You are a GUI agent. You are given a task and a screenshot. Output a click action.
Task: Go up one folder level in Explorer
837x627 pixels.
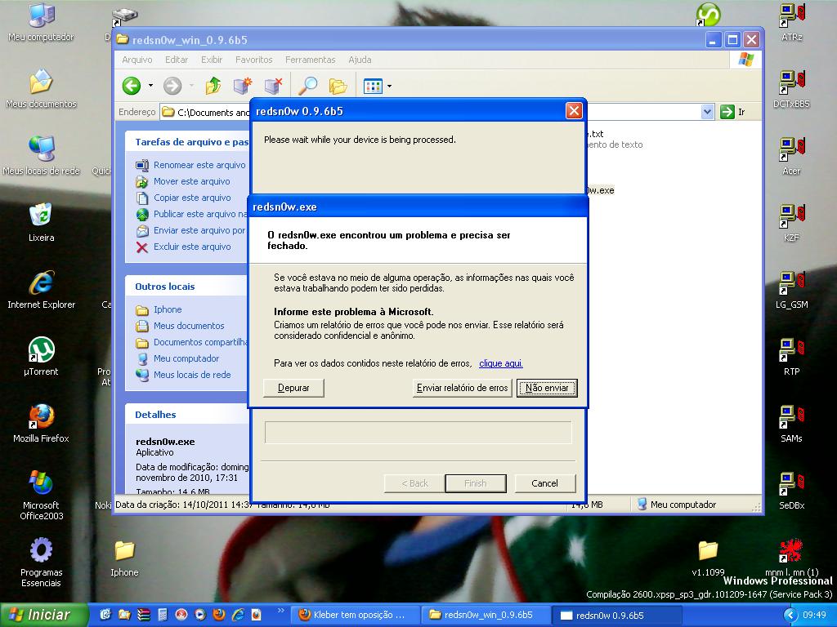click(213, 85)
